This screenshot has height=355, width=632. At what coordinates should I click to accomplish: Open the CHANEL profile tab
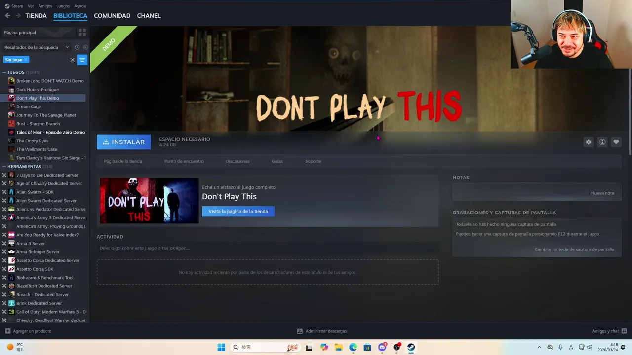[149, 16]
